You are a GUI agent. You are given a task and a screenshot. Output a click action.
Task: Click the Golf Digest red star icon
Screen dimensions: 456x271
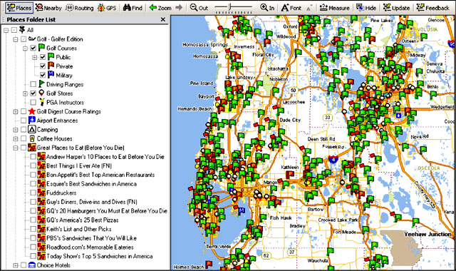(32, 111)
